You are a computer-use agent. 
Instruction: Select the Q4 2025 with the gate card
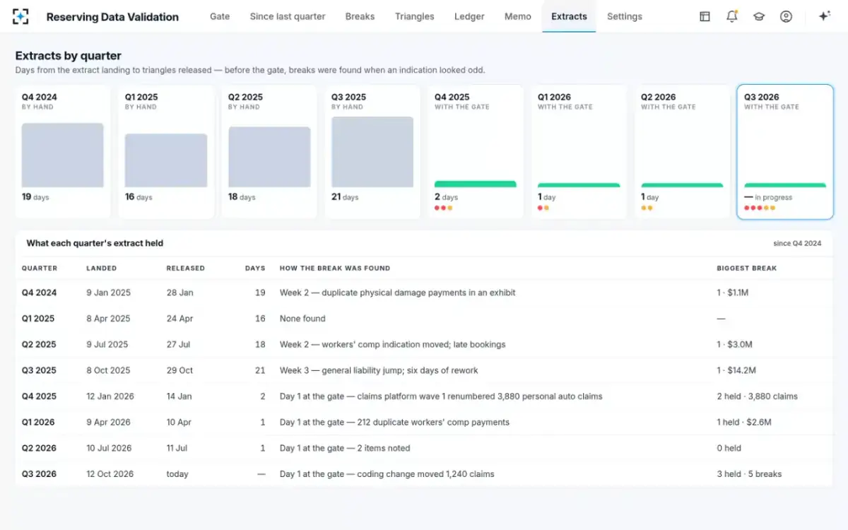pos(476,152)
